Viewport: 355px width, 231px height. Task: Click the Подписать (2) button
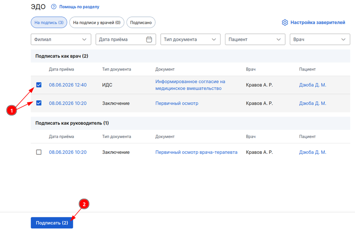coord(52,223)
